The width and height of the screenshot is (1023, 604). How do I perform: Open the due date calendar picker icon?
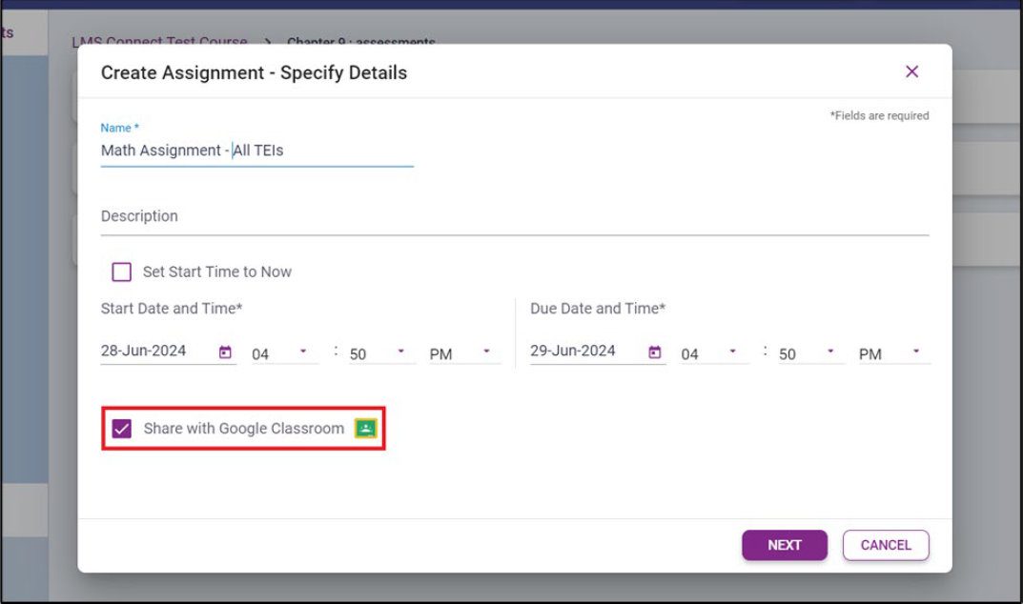[655, 352]
